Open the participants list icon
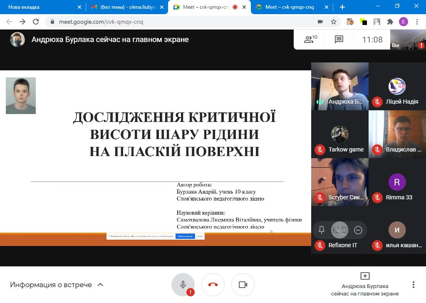 coord(310,40)
